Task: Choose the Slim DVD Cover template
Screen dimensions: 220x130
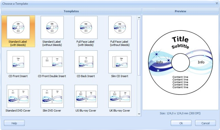Action: (x=52, y=99)
